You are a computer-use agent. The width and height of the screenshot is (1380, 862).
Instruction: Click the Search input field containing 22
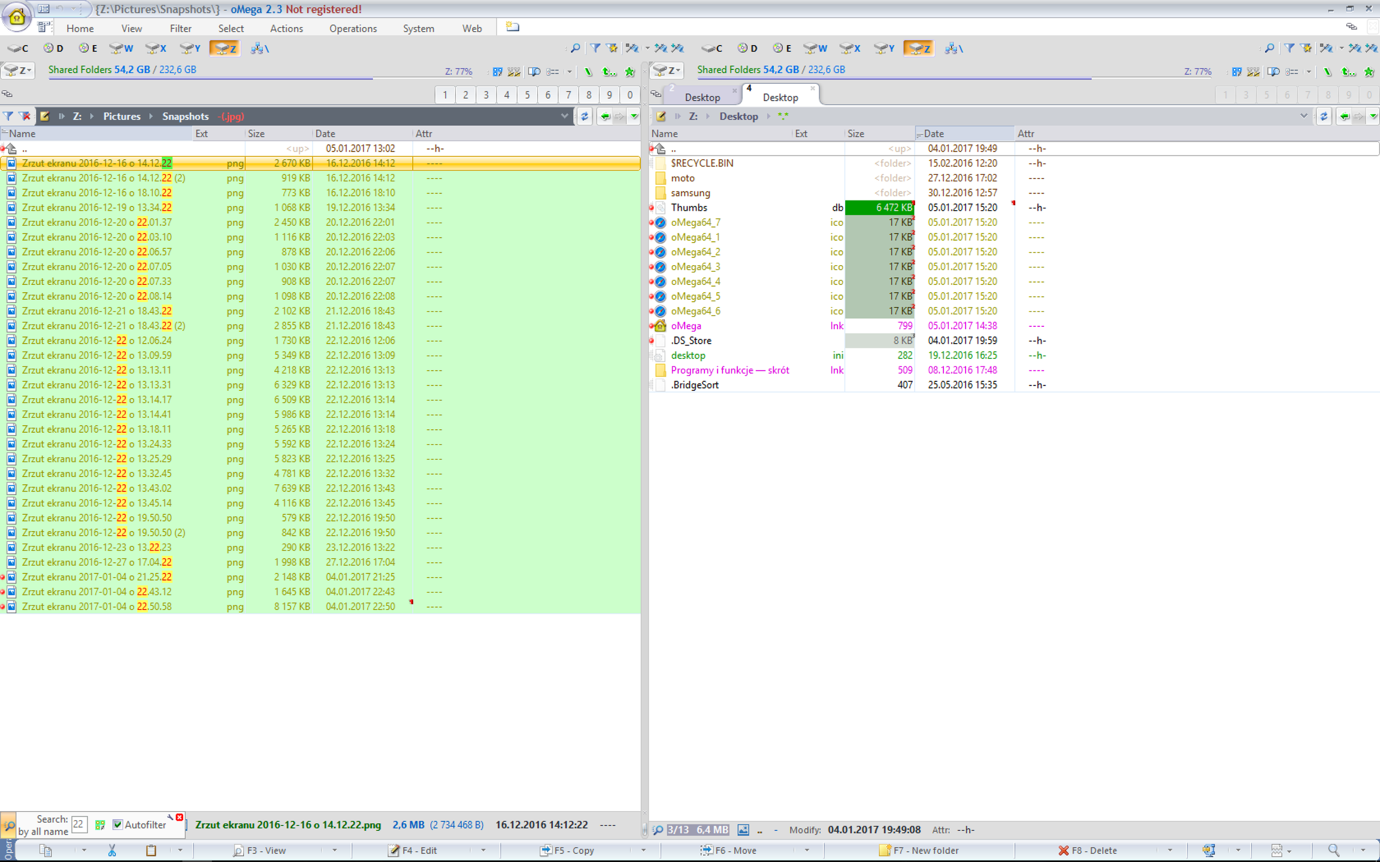pos(78,824)
